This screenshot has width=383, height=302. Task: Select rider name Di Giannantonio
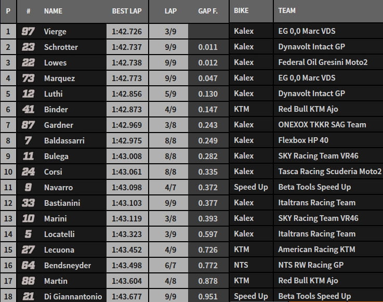pyautogui.click(x=73, y=296)
